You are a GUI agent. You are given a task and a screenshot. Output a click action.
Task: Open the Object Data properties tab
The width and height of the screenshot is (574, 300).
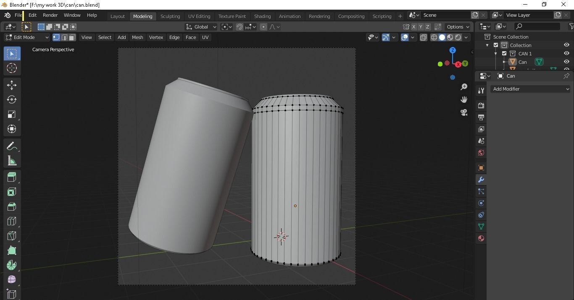pos(481,227)
